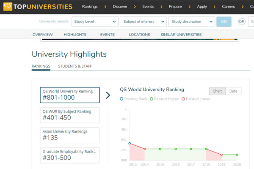Screen dimensions: 254x169
Task: Click the chevron after Discover
Action: [135, 7]
